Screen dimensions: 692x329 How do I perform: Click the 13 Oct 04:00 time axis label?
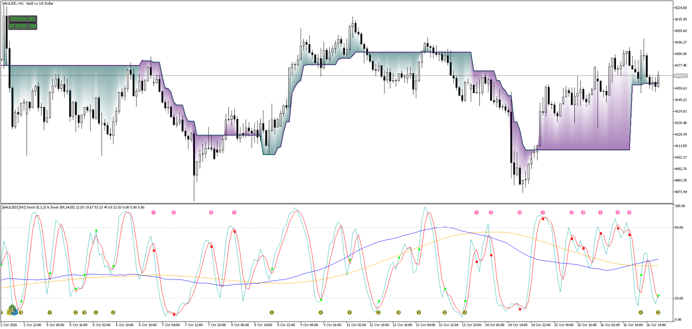click(426, 325)
